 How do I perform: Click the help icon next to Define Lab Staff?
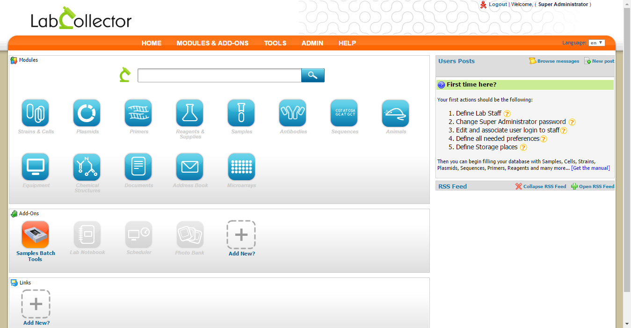pos(507,114)
